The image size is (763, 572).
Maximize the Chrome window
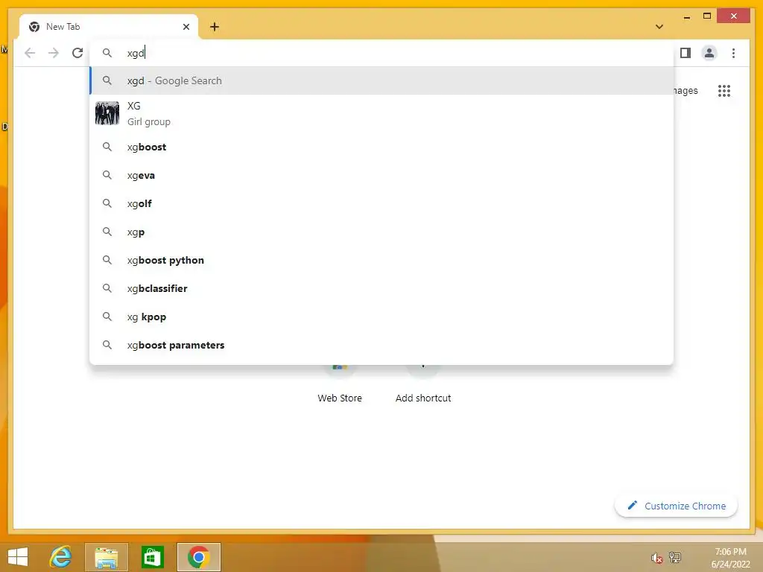coord(707,16)
